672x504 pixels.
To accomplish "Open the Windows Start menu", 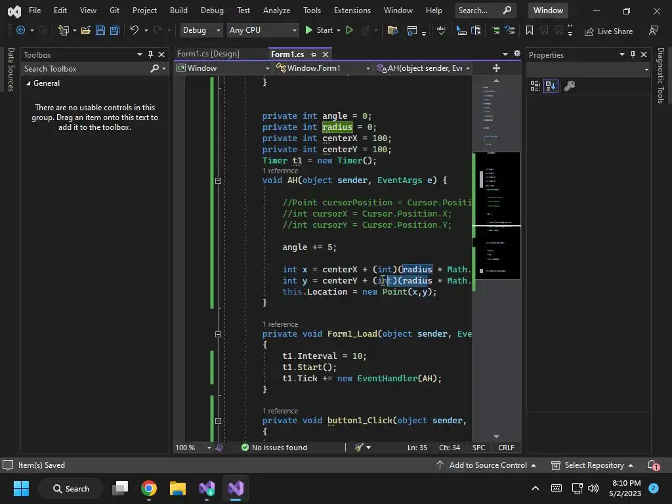I will [x=21, y=488].
